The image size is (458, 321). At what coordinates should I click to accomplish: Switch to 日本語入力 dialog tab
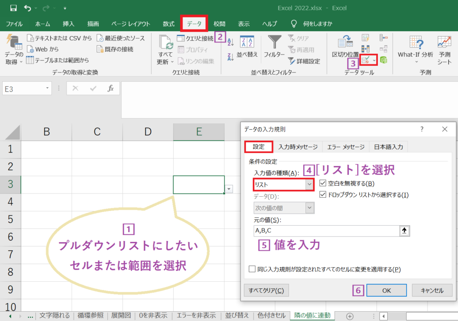coord(389,147)
